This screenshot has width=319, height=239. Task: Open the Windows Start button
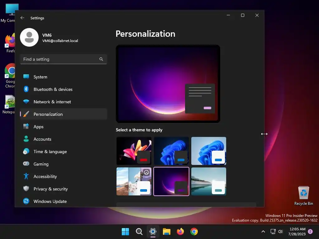[x=125, y=232]
